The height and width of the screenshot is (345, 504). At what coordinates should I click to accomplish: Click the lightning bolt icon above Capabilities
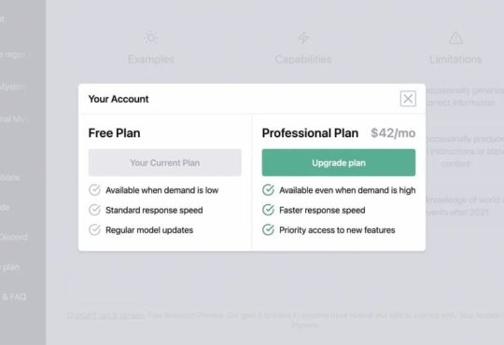click(x=303, y=37)
